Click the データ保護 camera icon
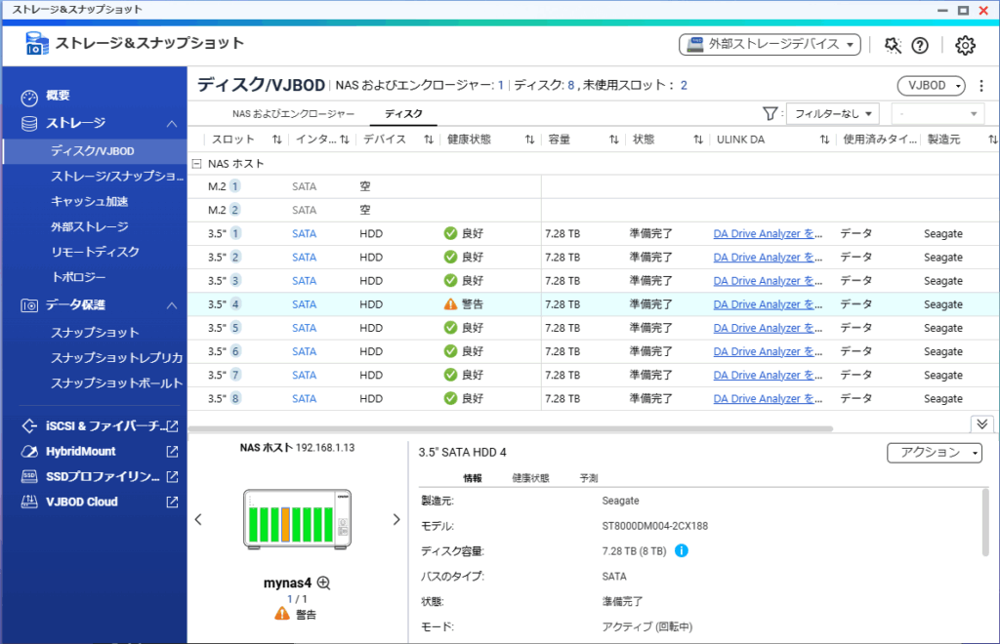The width and height of the screenshot is (1000, 644). tap(29, 305)
